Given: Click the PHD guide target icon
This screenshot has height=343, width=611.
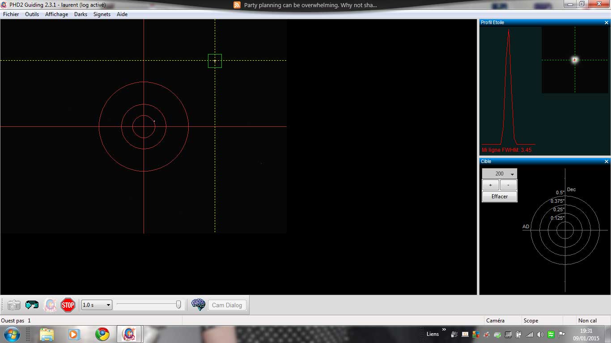Looking at the screenshot, I should 50,305.
